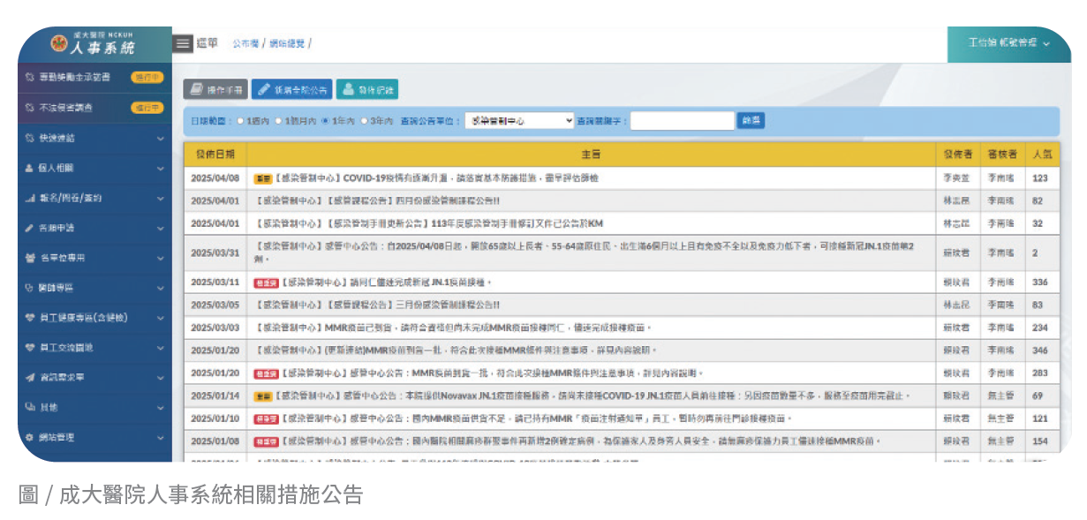Click the 進行中 badge beside 不法侵害調查

147,108
